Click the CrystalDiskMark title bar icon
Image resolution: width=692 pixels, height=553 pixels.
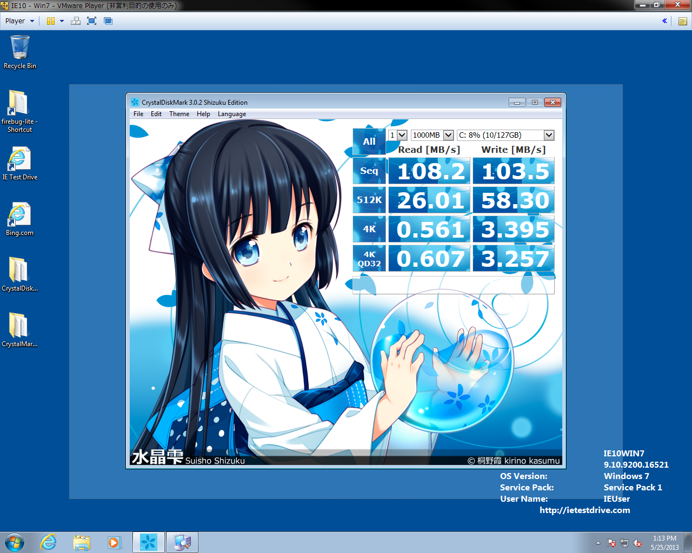pos(135,102)
